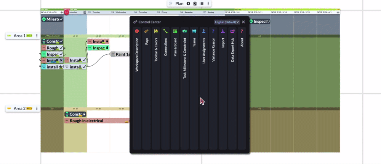Open the English (Default) language dropdown

point(227,22)
